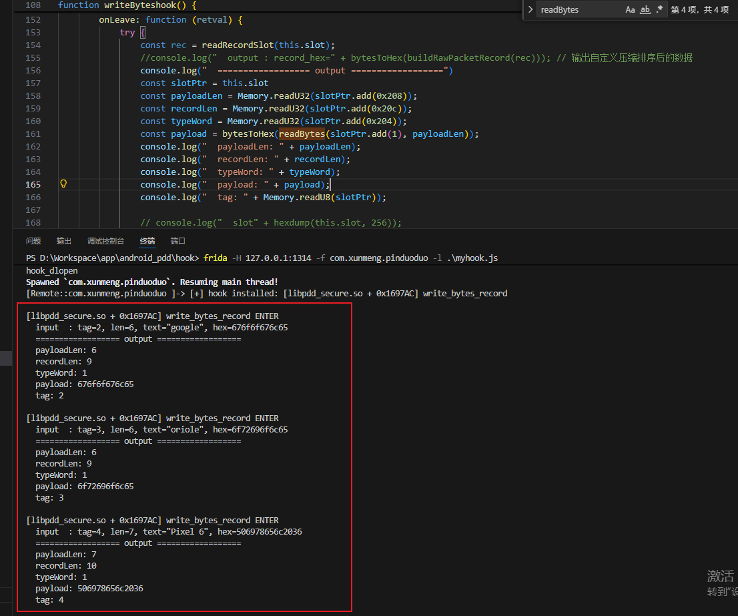
Task: Click com.xunmeng.pinduoduo argument in frida command
Action: click(379, 258)
